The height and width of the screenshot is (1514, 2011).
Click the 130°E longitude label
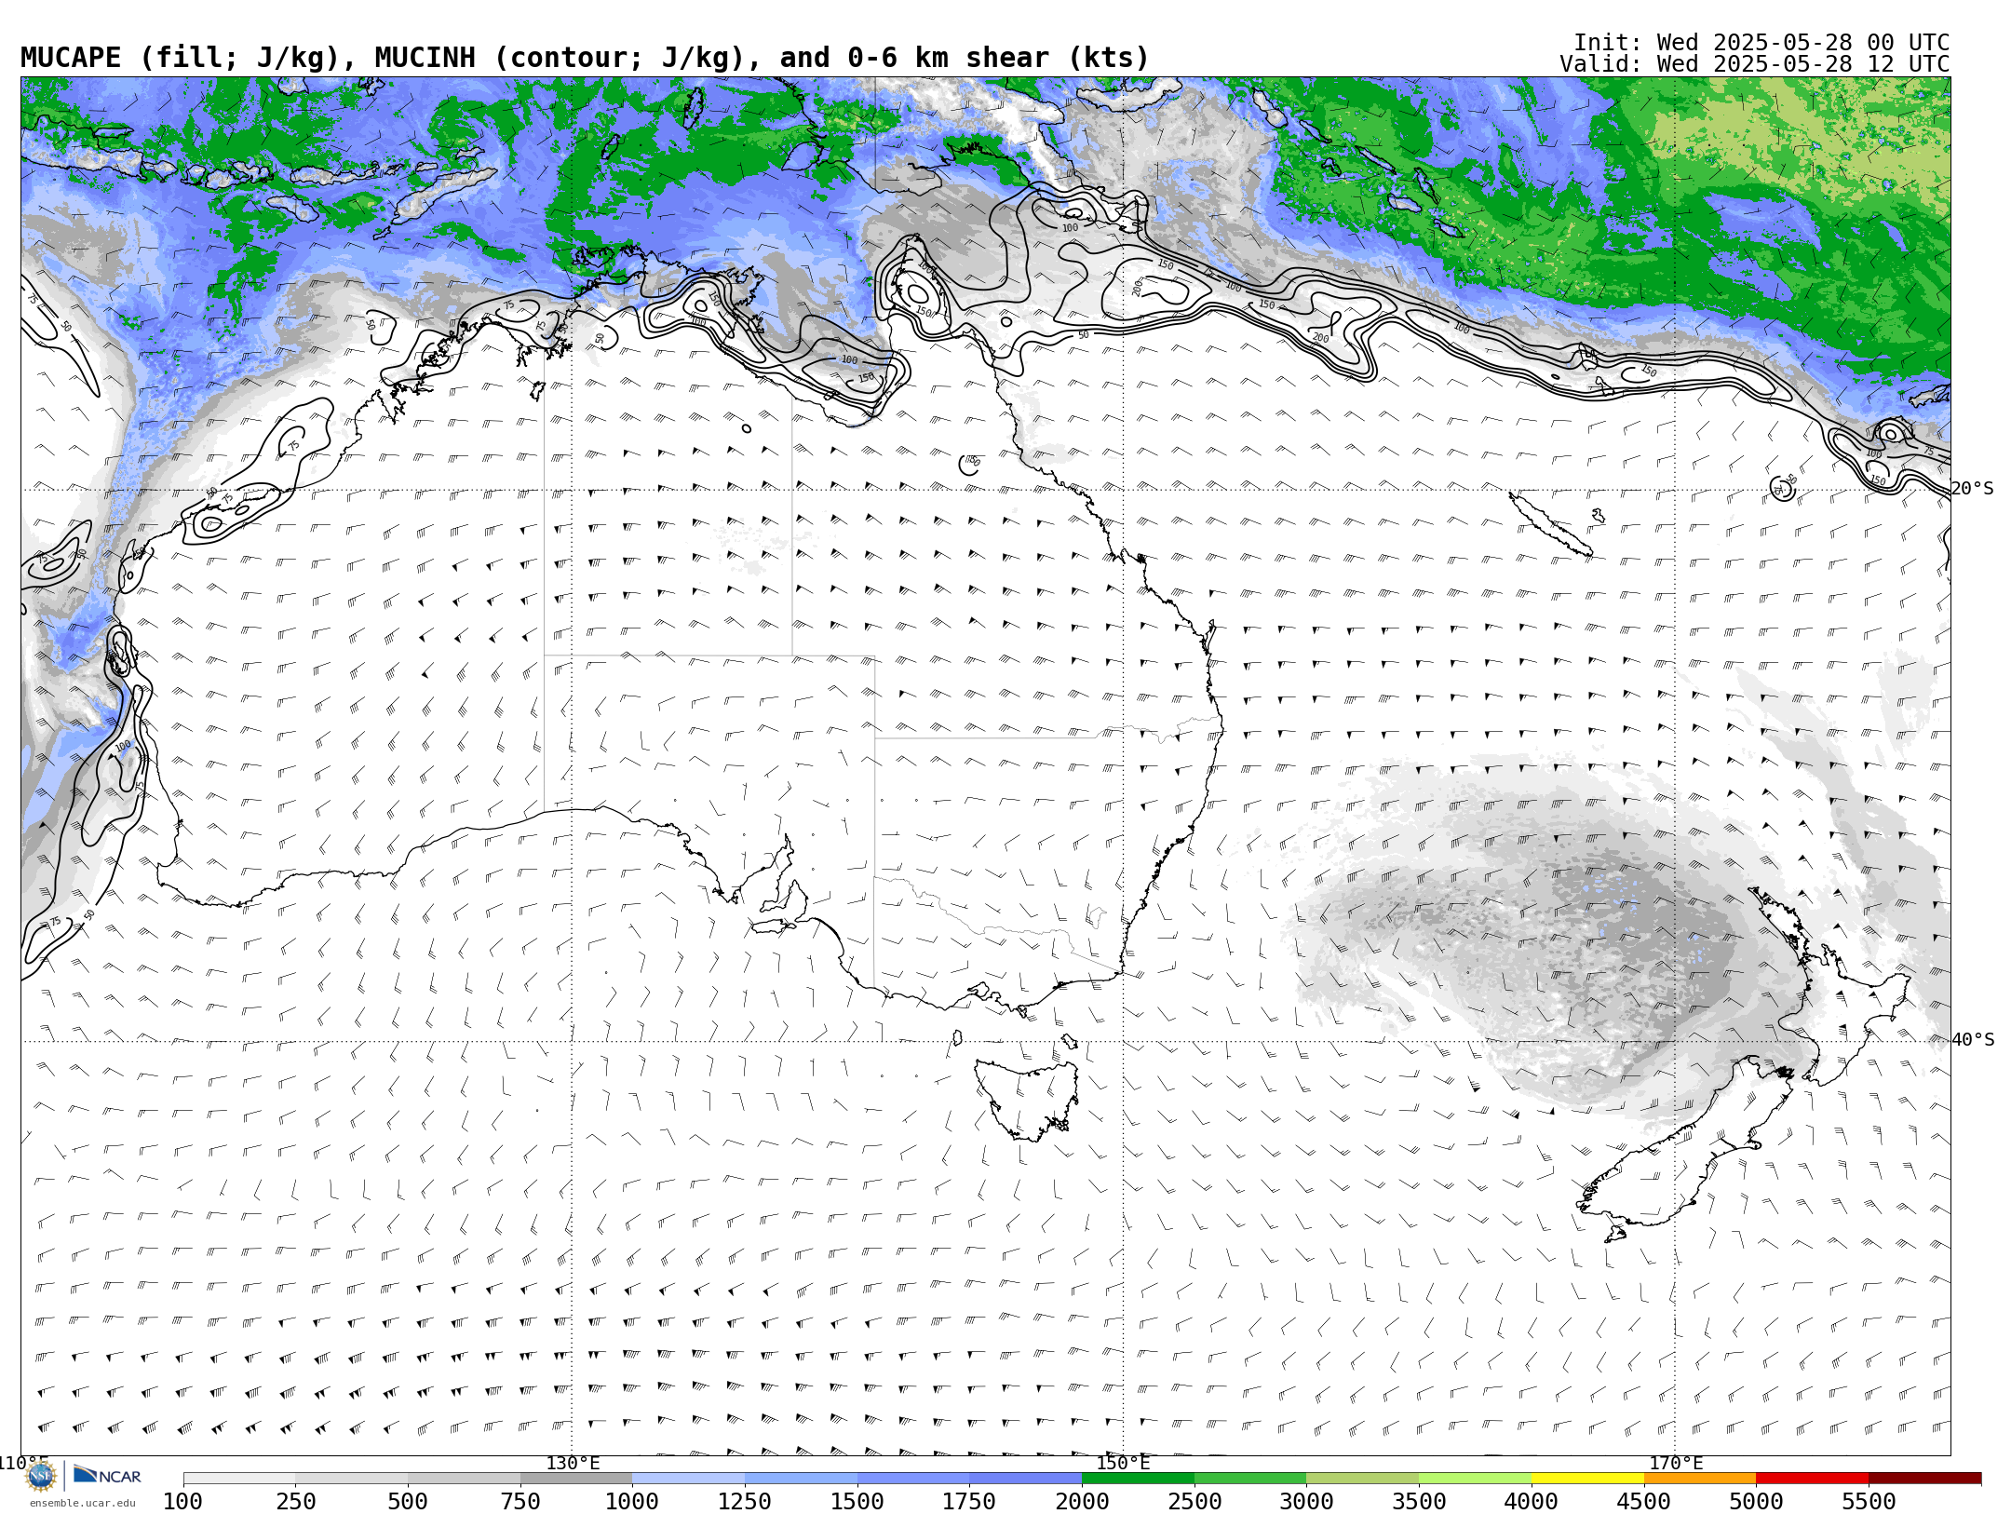coord(573,1463)
